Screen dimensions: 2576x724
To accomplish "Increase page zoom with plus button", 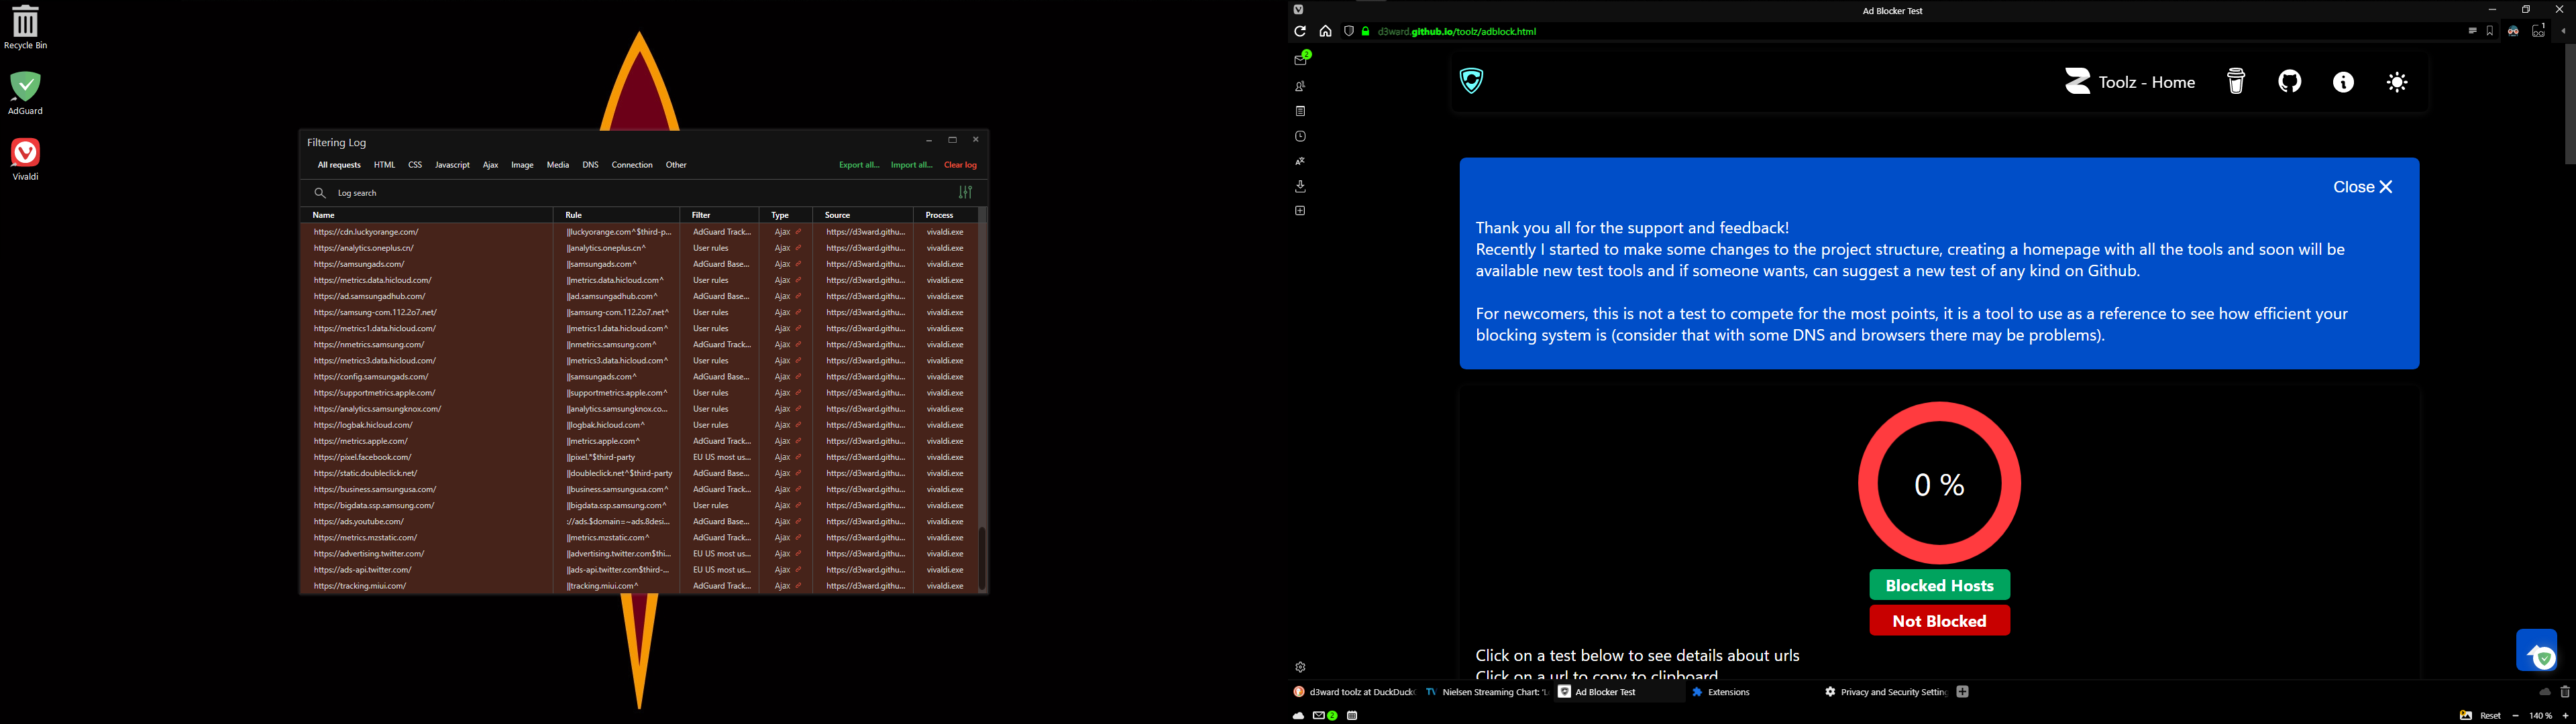I will tap(2565, 716).
